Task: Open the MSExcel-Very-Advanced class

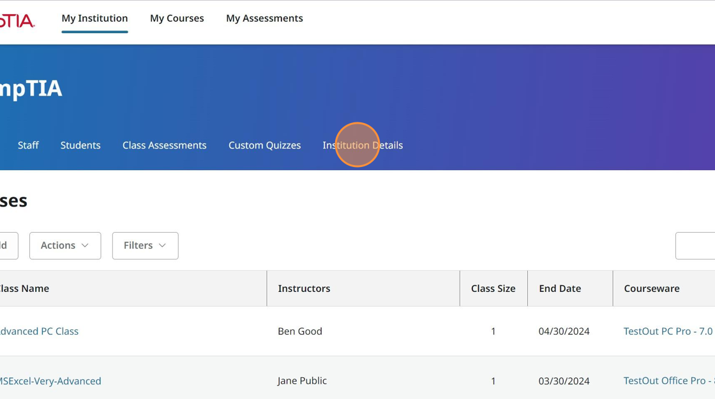Action: coord(50,381)
